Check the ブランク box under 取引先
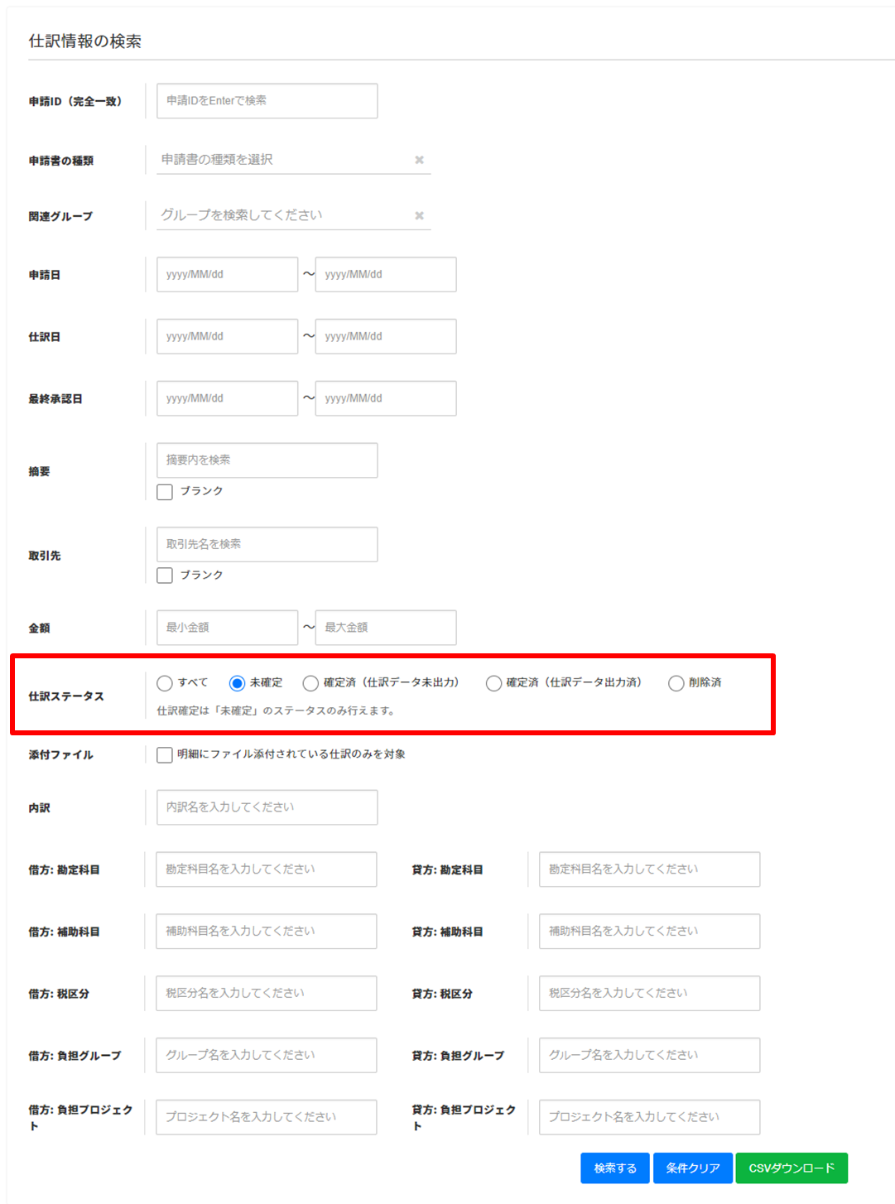Screen dimensions: 895x1204 (x=165, y=576)
